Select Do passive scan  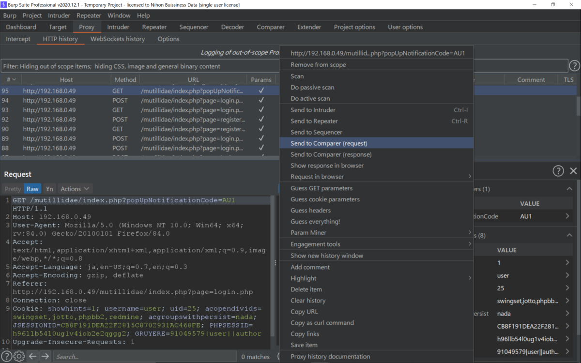[376, 87]
